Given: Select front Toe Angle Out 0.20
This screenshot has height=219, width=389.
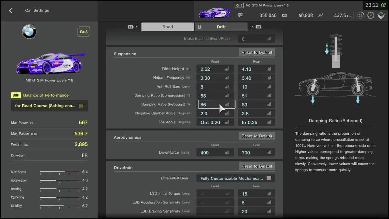Looking at the screenshot, I should (x=210, y=122).
